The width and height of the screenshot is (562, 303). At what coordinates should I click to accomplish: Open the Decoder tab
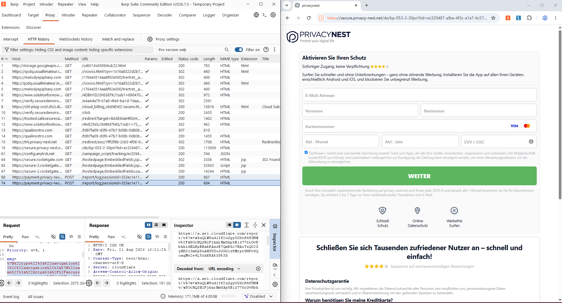(165, 15)
